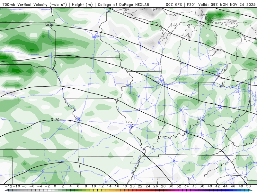Click the '42' colorbar scale value
Screen dimensions: 257x192
coord(217,186)
